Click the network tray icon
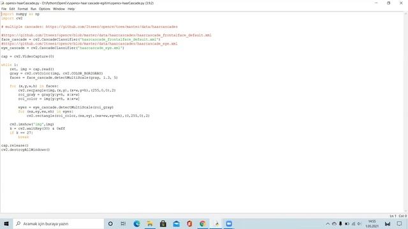Screen dimensions: 408x229 353,223
